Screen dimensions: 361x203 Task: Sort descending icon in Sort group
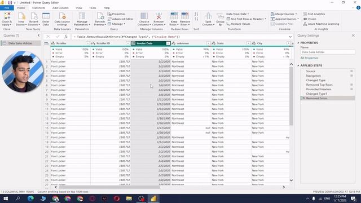pos(196,19)
